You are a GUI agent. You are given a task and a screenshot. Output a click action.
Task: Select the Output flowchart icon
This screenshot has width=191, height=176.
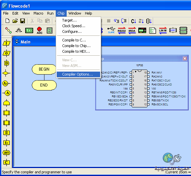point(6,53)
